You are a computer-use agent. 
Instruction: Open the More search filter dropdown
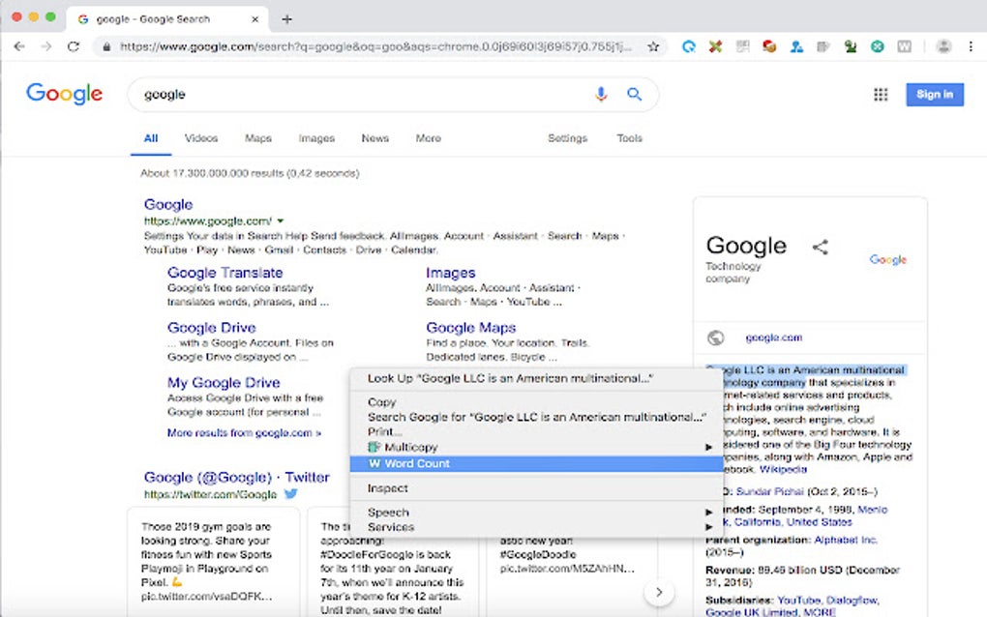[x=428, y=138]
